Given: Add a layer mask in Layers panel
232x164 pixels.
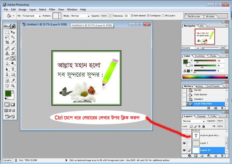Looking at the screenshot, I should click(196, 156).
